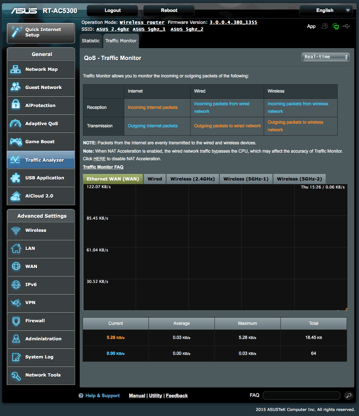359x416 pixels.
Task: Open USB Application settings
Action: click(41, 178)
